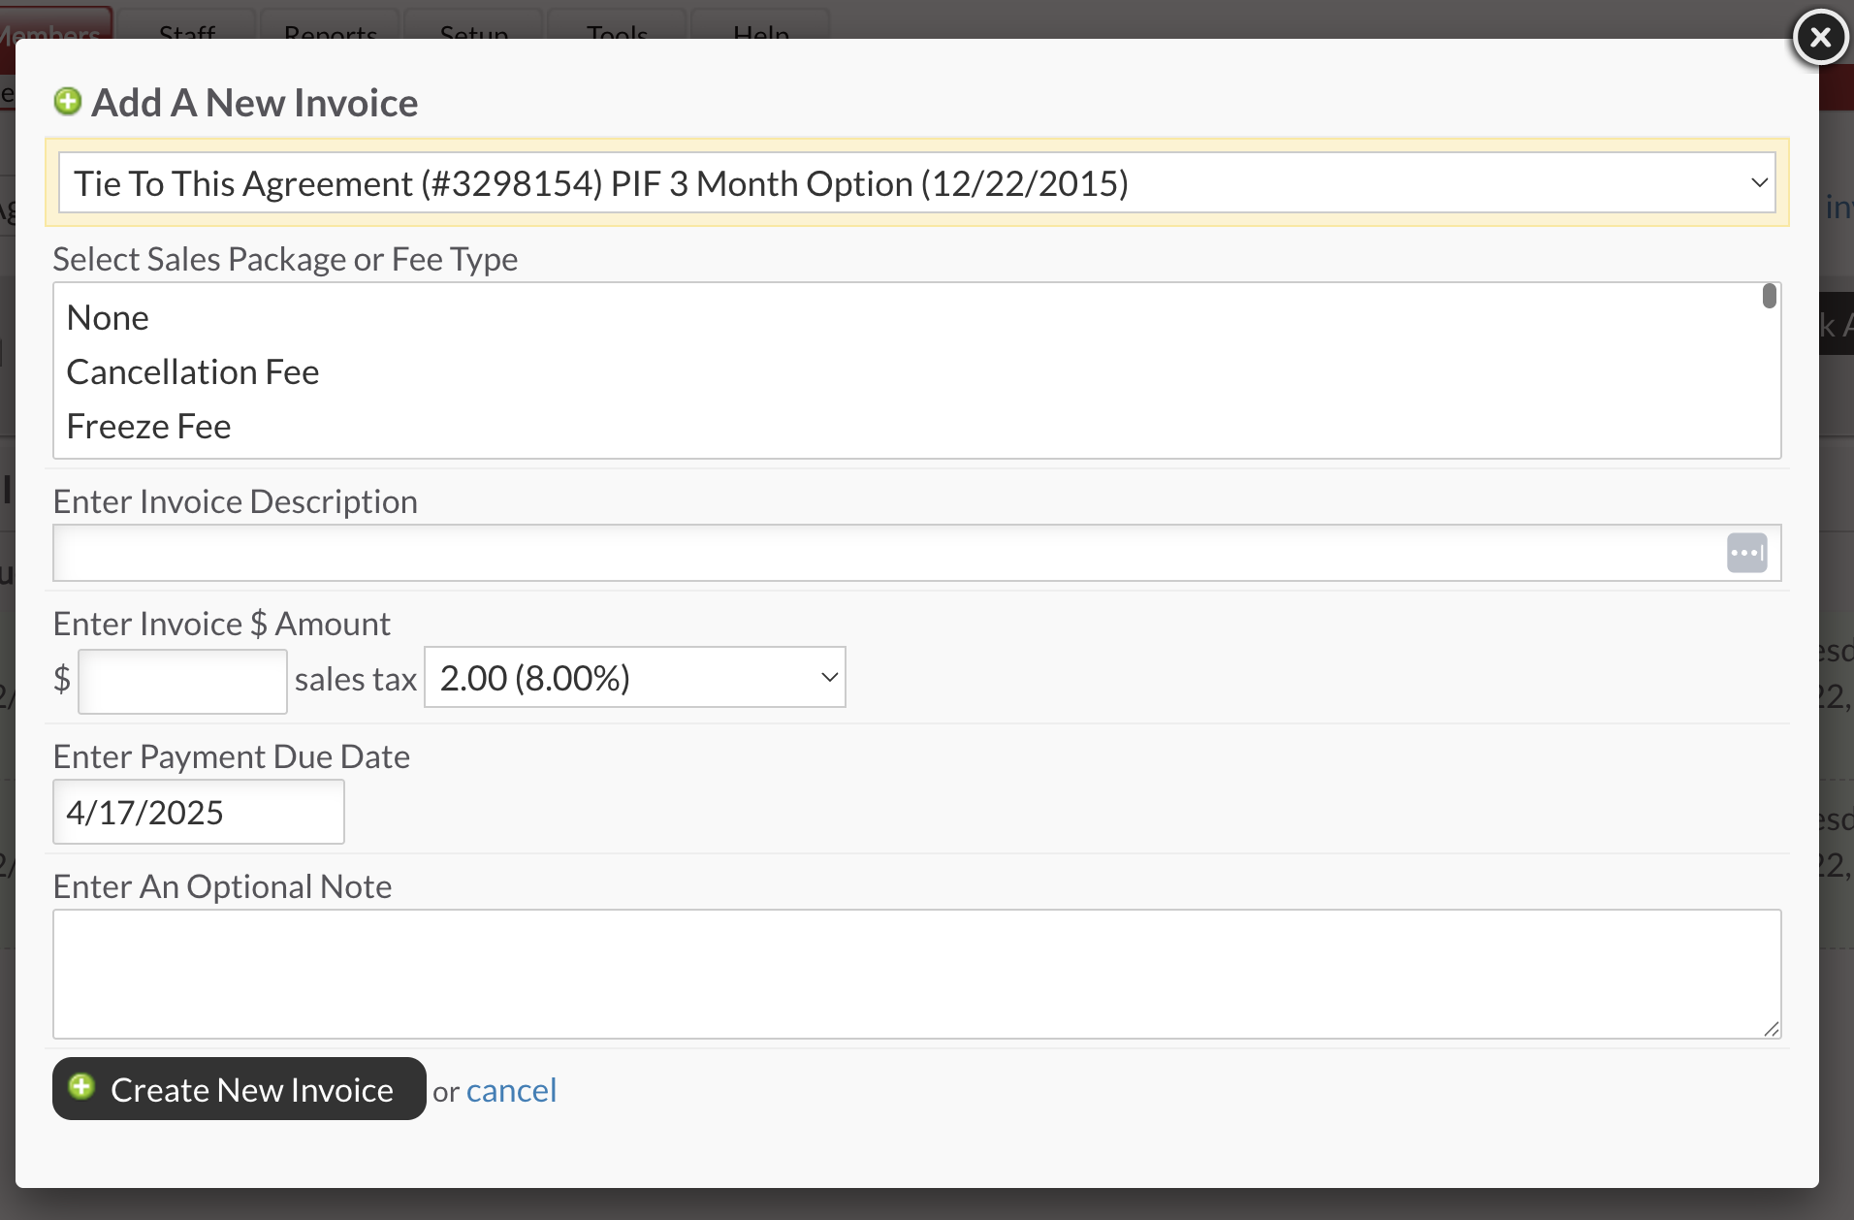
Task: Open the Setup menu tab
Action: click(473, 26)
